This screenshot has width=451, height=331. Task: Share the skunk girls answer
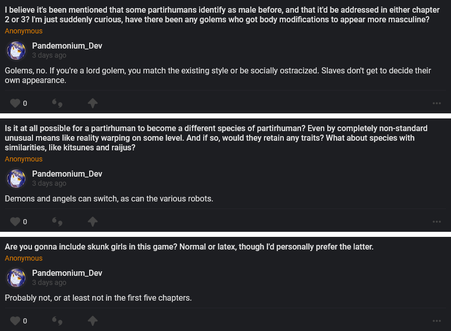tap(92, 321)
